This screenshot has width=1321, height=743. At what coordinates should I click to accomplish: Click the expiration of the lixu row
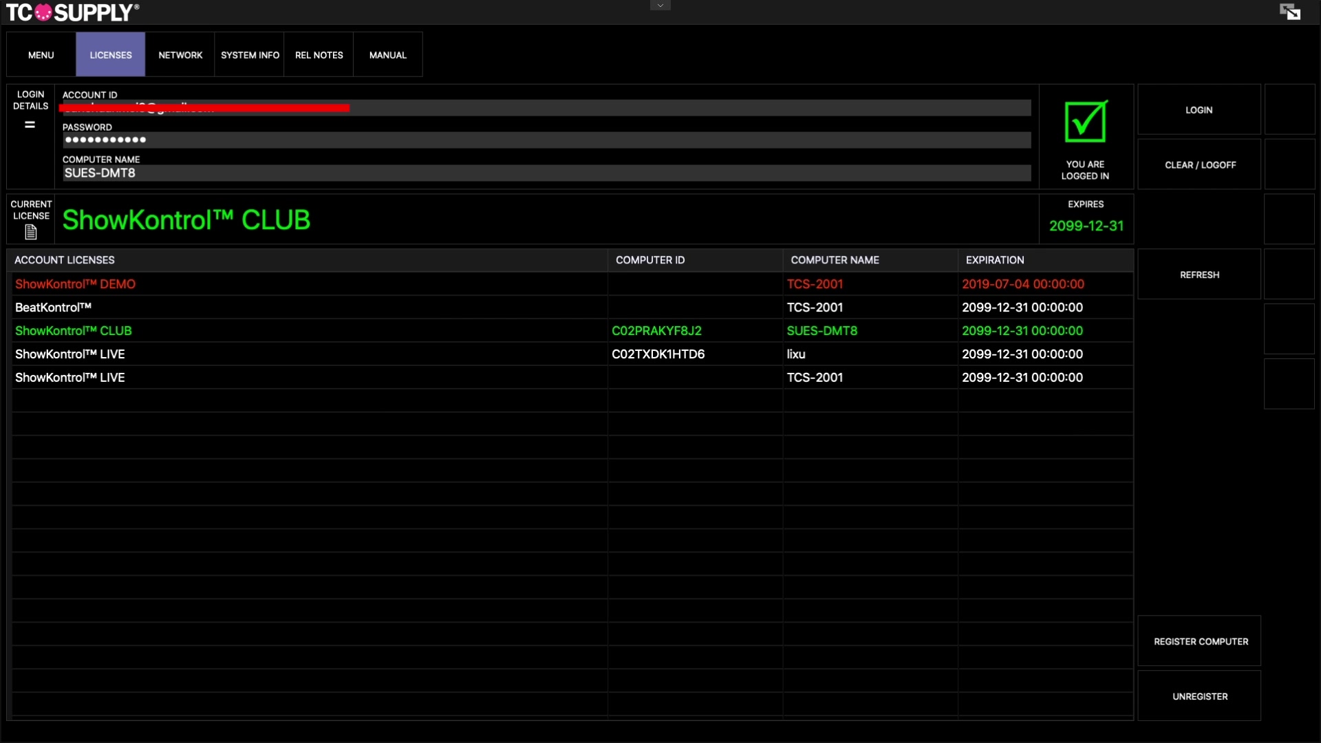(1022, 354)
